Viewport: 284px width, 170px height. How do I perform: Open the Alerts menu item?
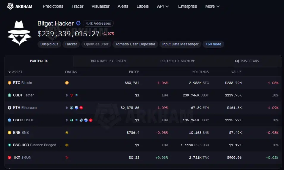click(x=123, y=6)
